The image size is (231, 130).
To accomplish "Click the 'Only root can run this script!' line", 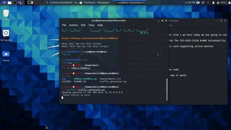I will [x=82, y=44].
